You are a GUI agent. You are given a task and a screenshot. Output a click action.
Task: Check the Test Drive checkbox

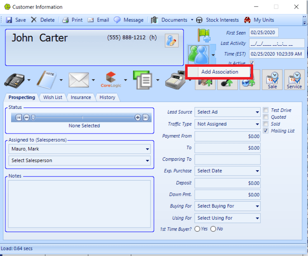tap(266, 110)
